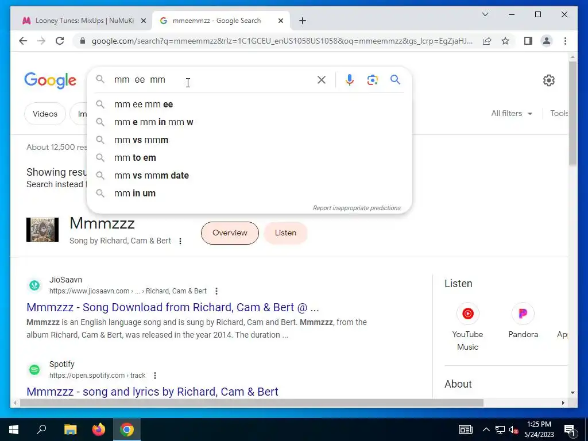Open Google quick settings gear
Viewport: 588px width, 441px height.
[x=548, y=80]
